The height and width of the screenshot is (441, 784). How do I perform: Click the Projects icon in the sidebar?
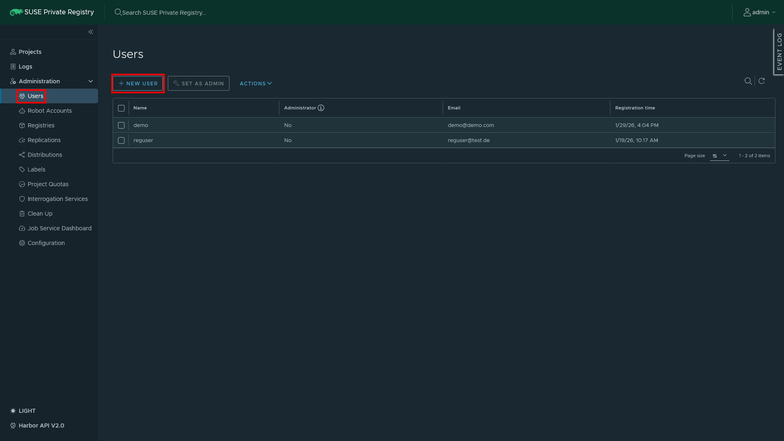click(x=13, y=52)
